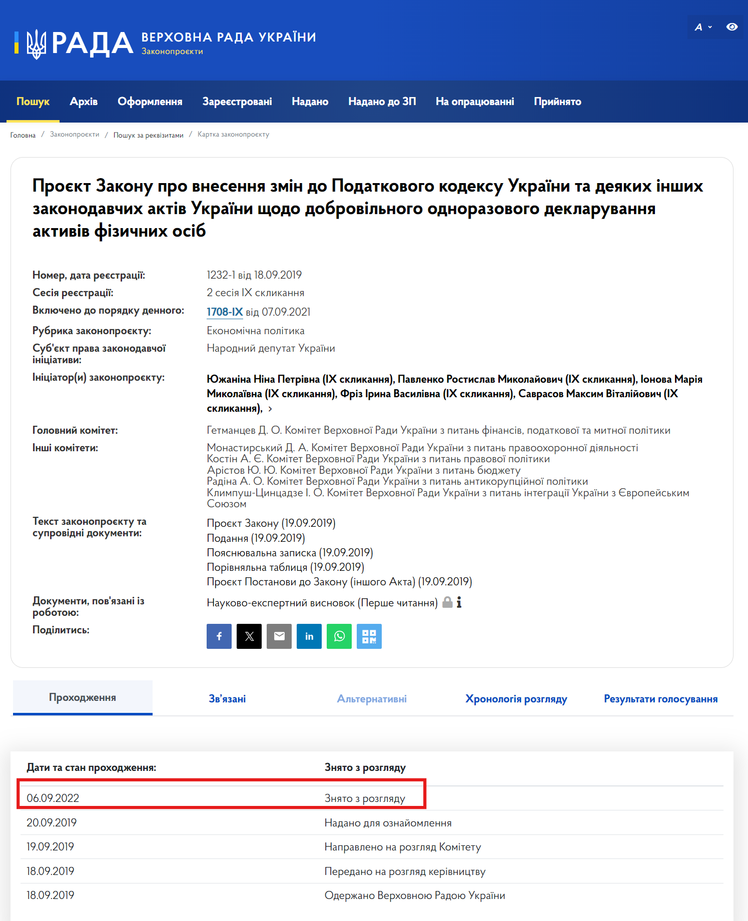
Task: Click initiator Фріз Ірина Василівна
Action: [427, 394]
